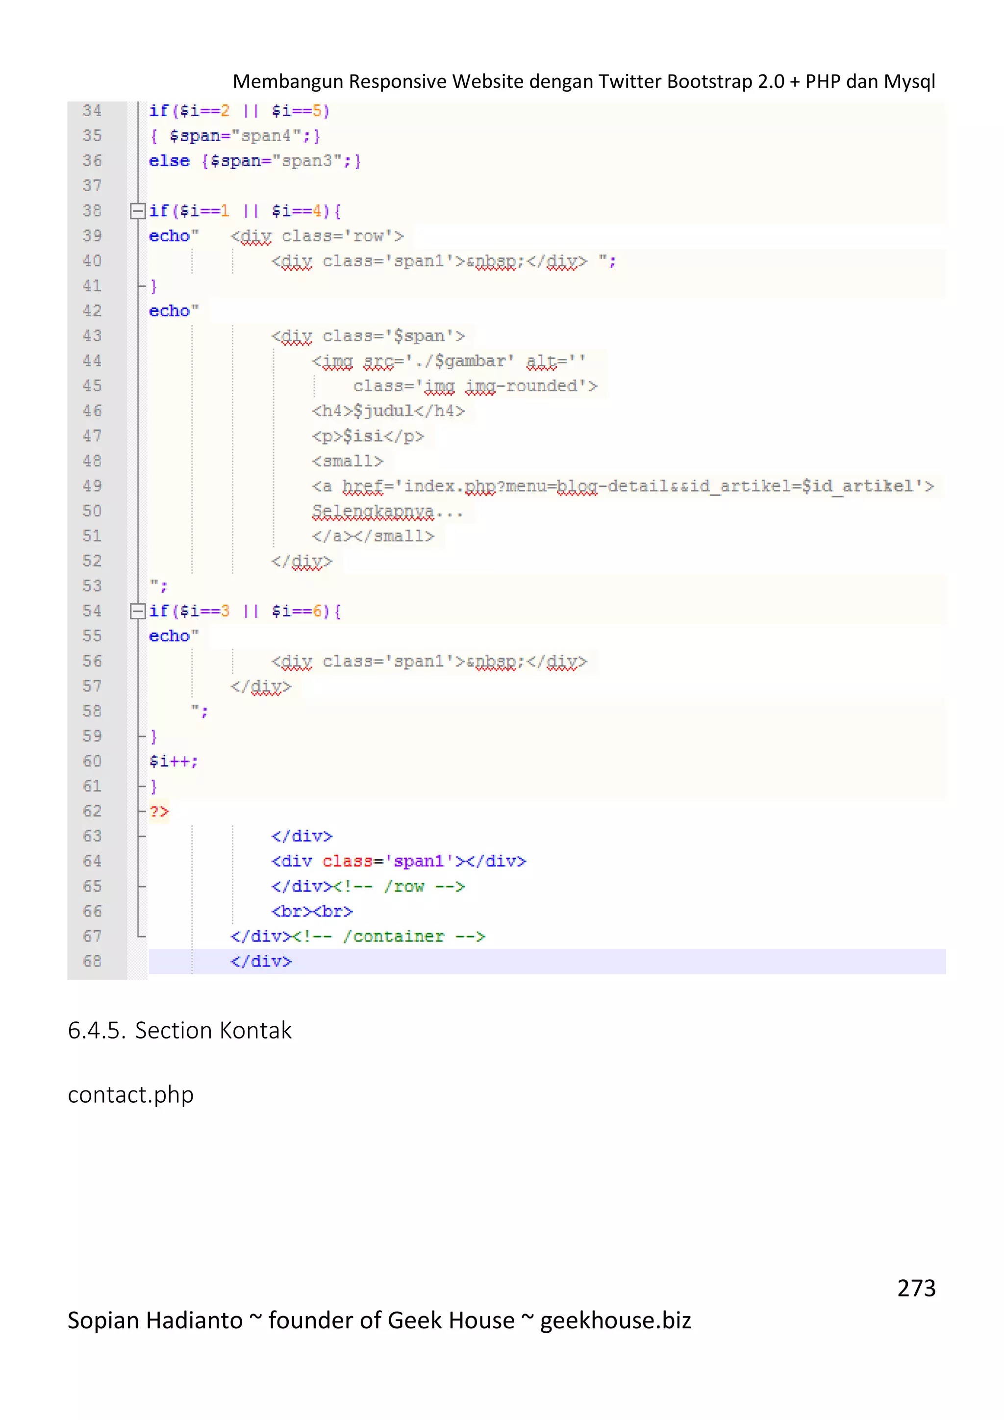The height and width of the screenshot is (1420, 1004).
Task: Click the "$i++;" statement on line 60
Action: pos(173,761)
